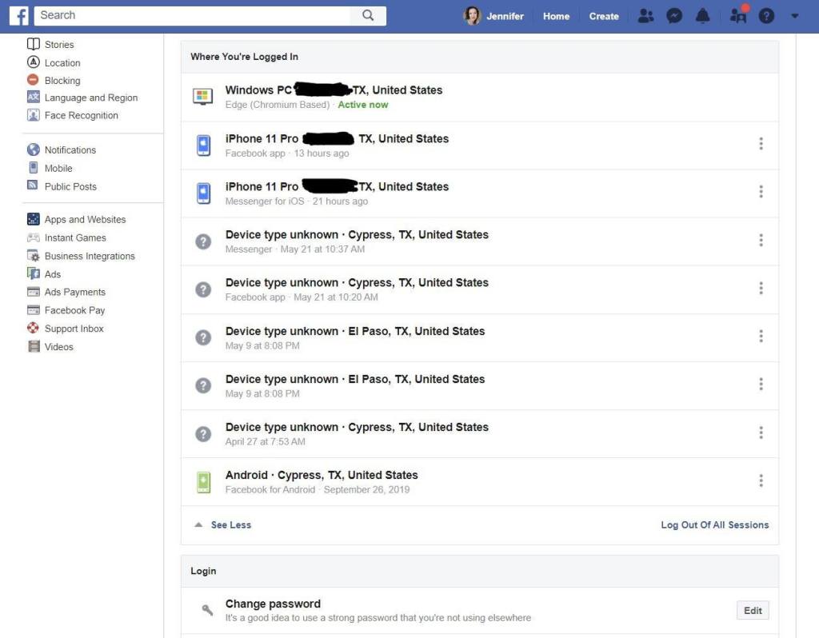Open options for iPhone 11 Pro Facebook app
This screenshot has height=638, width=819.
[x=761, y=144]
